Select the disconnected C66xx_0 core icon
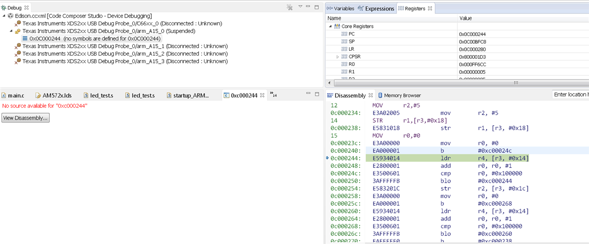Screen dimensions: 589x244 coord(18,23)
